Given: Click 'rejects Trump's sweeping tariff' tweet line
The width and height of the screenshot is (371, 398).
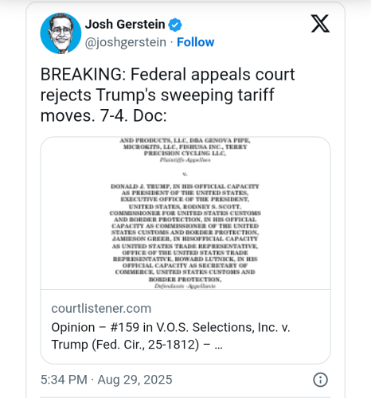Looking at the screenshot, I should coord(157,96).
